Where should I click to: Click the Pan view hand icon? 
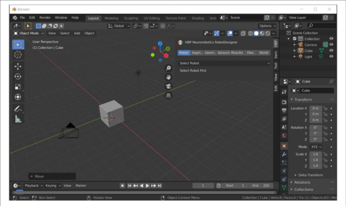pyautogui.click(x=168, y=77)
